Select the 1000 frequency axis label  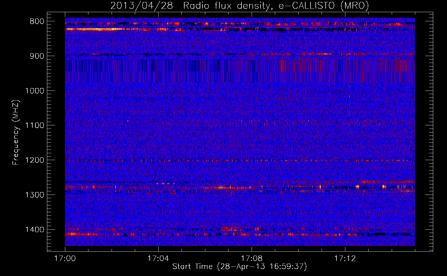35,91
